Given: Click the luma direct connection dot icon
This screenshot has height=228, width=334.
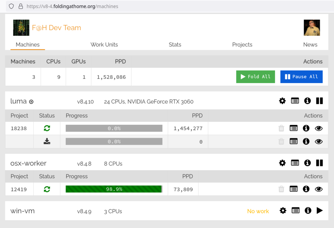Looking at the screenshot, I should [x=31, y=102].
